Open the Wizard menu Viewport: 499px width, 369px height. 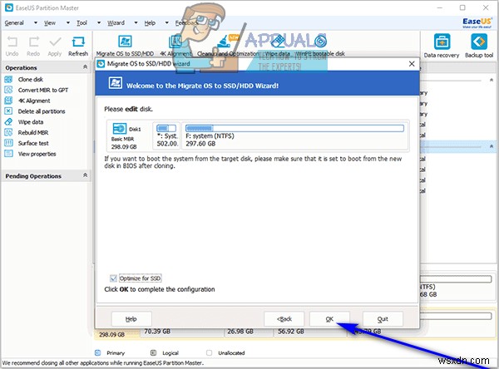click(x=116, y=23)
